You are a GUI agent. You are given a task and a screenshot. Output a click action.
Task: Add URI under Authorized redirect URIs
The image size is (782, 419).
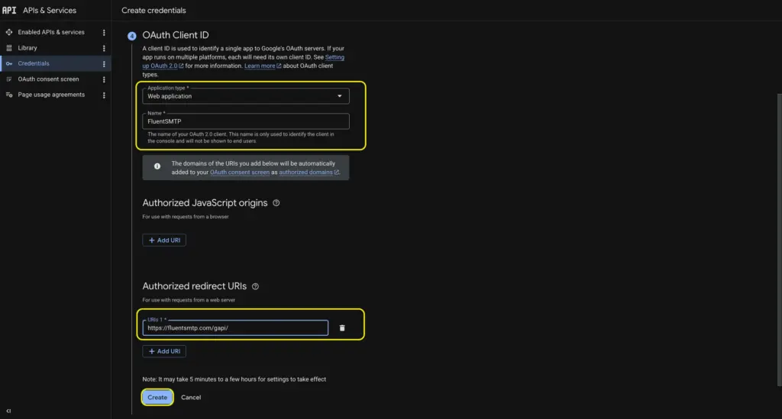[x=164, y=351]
